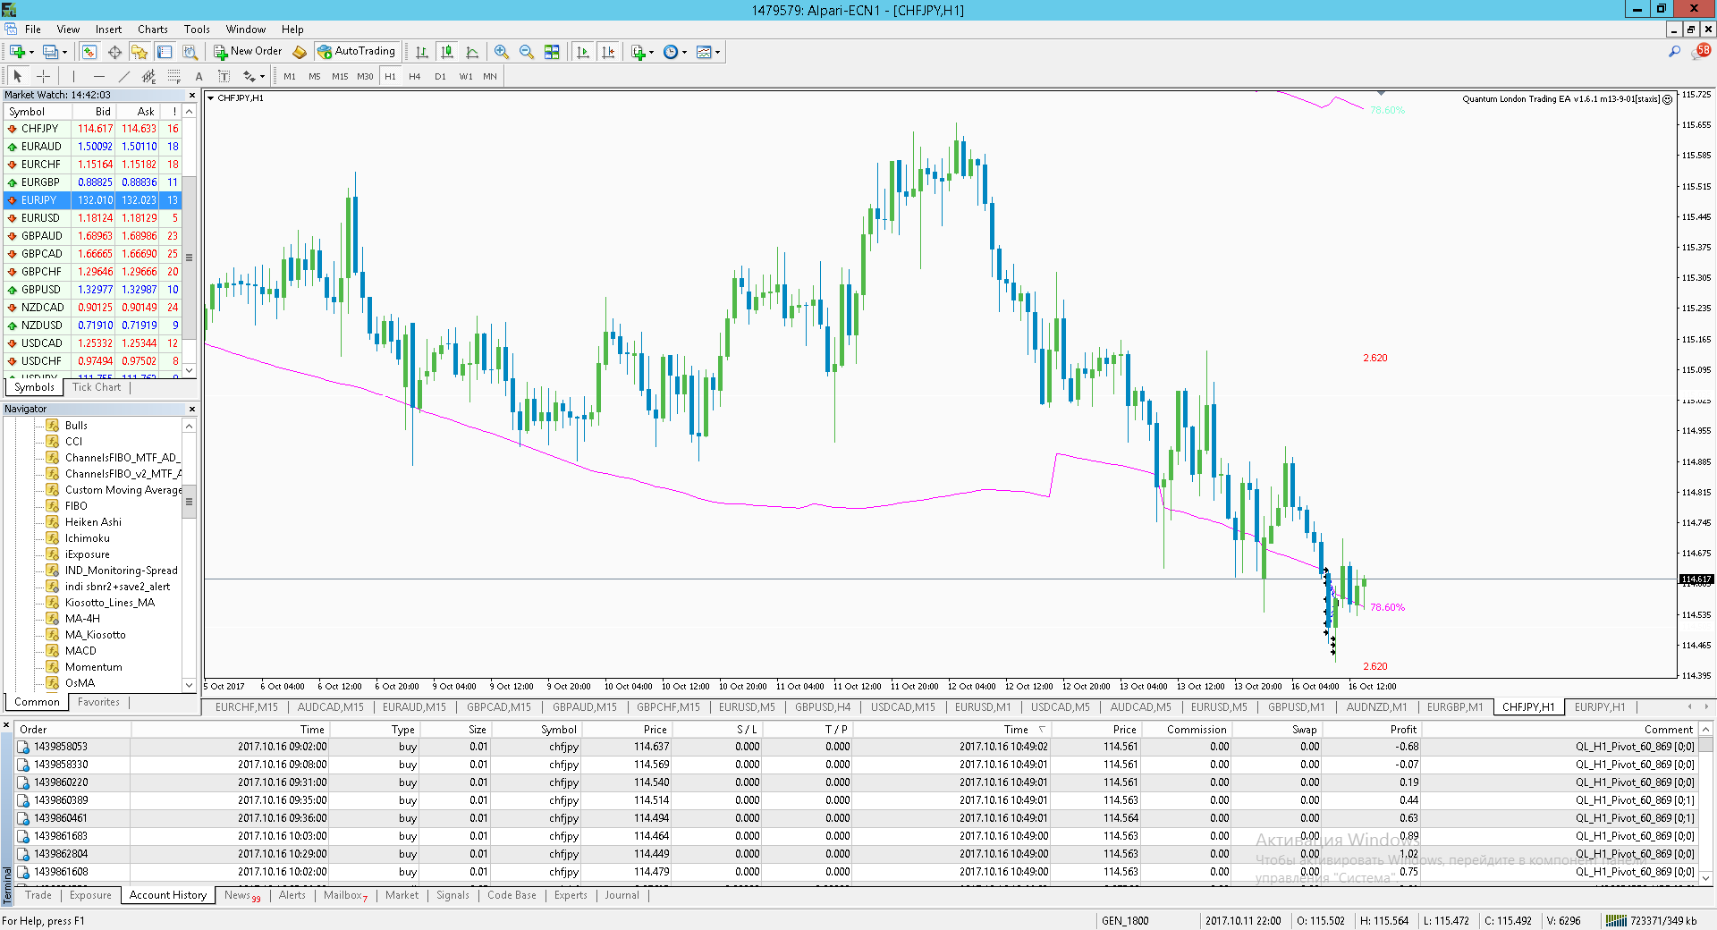Open MetaEditor from the toolbar
This screenshot has height=930, width=1717.
[x=300, y=52]
